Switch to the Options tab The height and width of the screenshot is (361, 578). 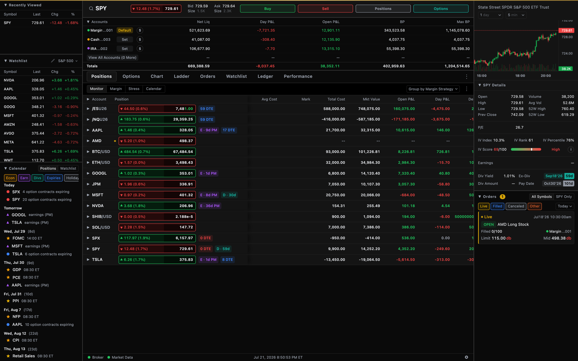131,76
